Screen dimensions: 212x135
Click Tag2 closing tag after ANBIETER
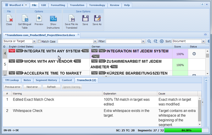click(114, 67)
